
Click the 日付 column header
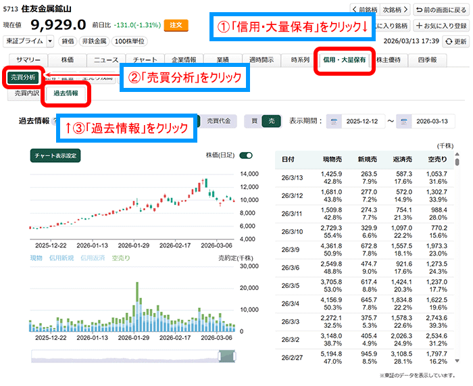[288, 160]
